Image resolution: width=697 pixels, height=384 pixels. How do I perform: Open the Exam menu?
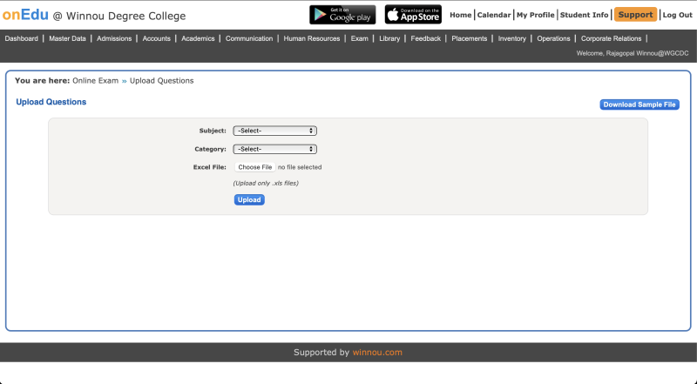(359, 38)
